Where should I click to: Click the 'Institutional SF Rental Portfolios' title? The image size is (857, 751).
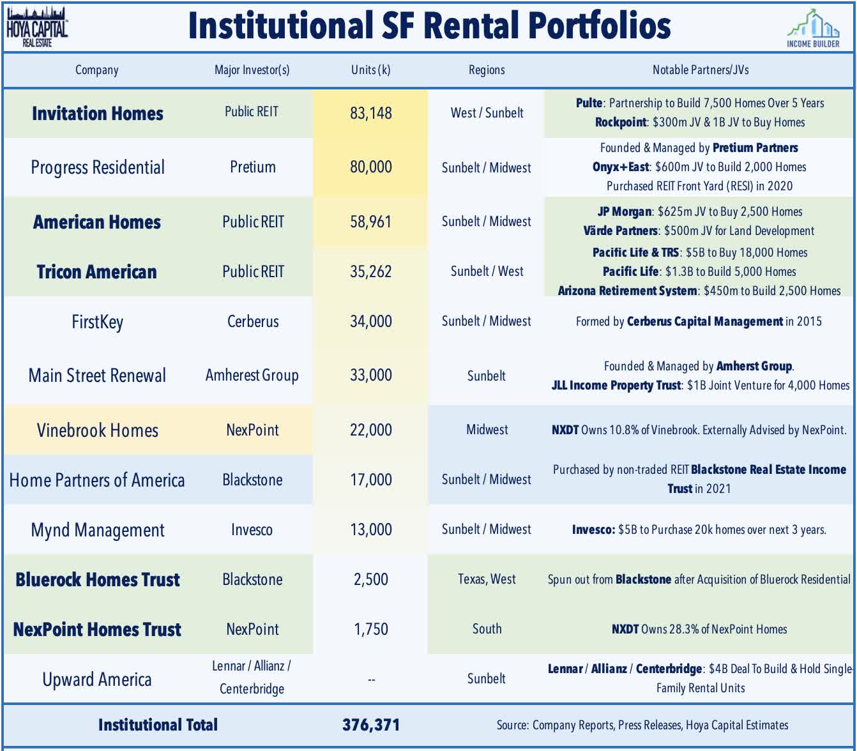click(x=429, y=26)
